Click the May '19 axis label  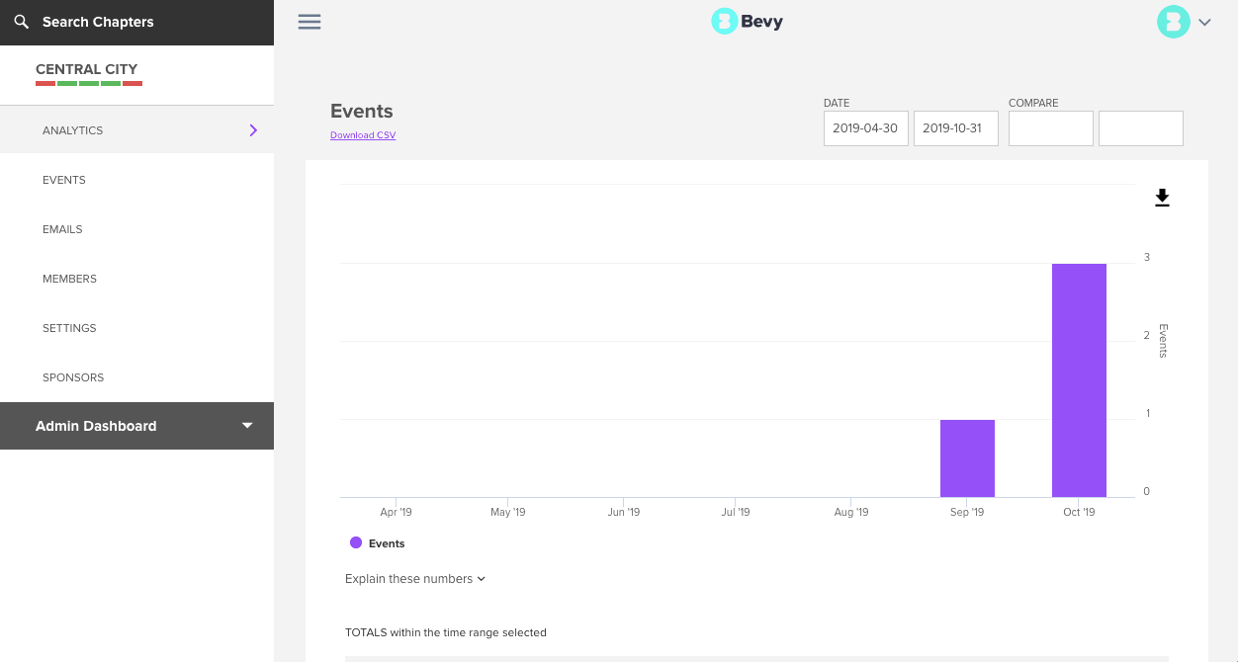(x=508, y=512)
